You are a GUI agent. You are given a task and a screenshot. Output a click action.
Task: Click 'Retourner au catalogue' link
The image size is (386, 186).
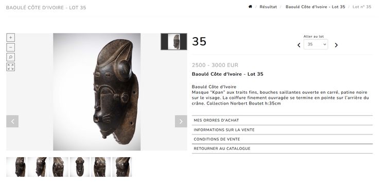282,148
